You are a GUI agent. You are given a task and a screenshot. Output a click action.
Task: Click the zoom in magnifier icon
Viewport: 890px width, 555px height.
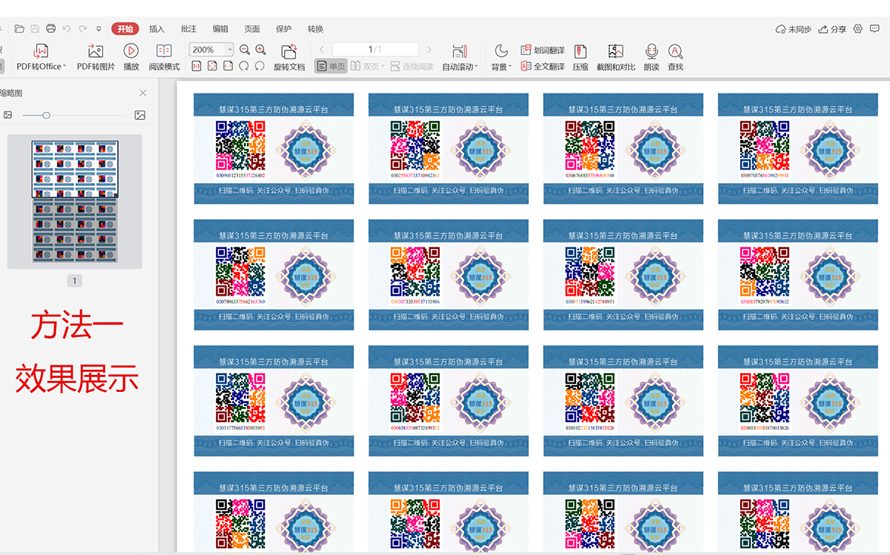[260, 50]
